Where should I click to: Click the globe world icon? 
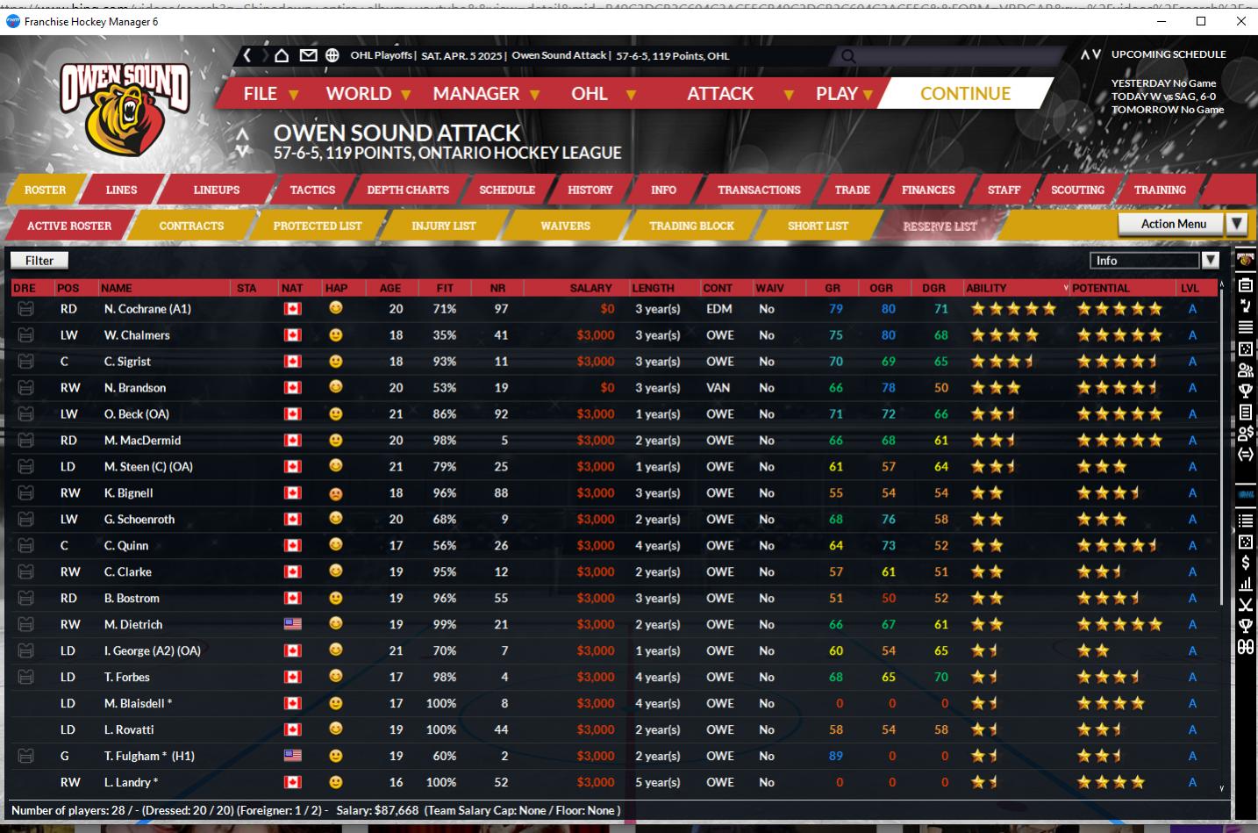[332, 55]
